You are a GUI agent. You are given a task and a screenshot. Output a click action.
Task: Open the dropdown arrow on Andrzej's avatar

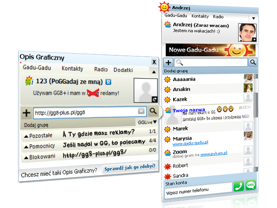pyautogui.click(x=254, y=40)
